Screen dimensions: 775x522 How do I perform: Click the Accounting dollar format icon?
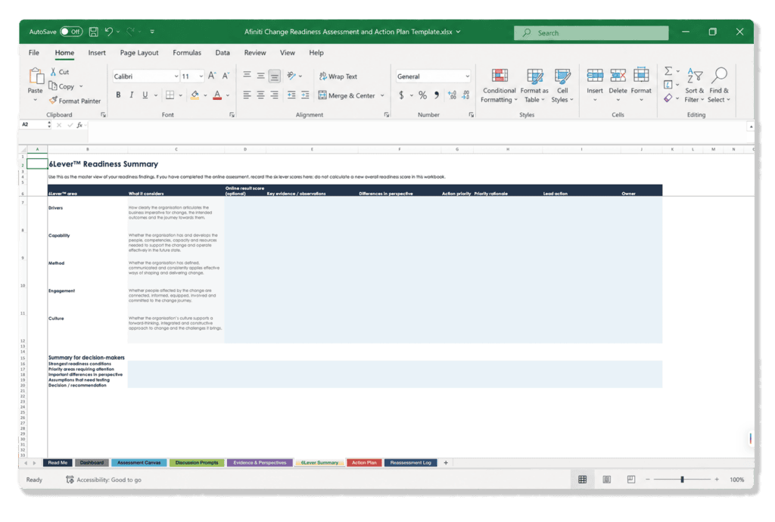pos(401,95)
